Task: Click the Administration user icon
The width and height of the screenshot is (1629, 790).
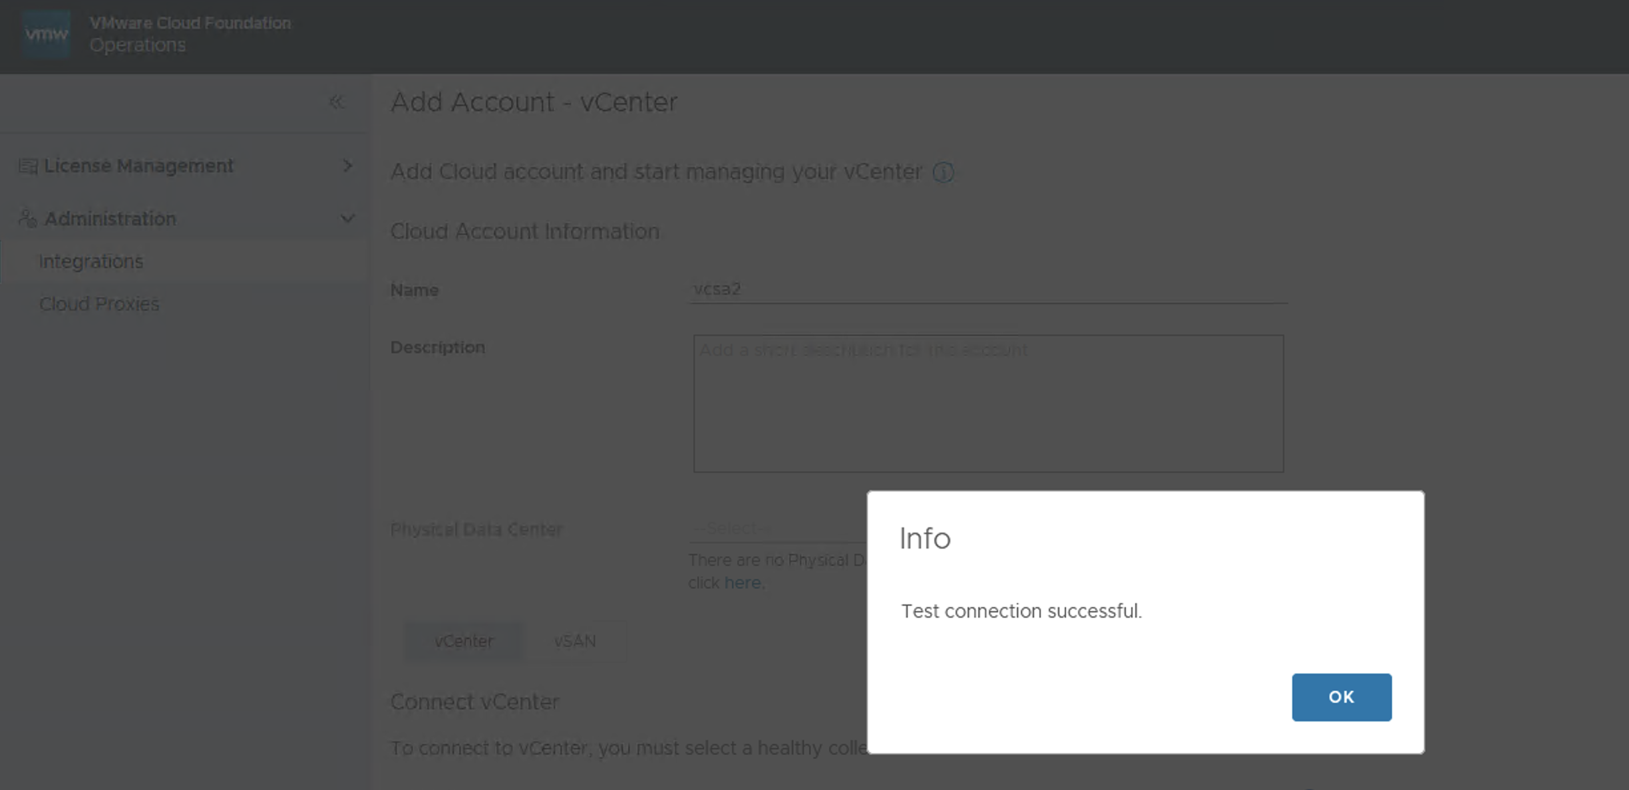Action: [27, 218]
